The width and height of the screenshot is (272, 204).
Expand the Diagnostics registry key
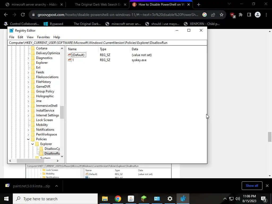pyautogui.click(x=28, y=58)
